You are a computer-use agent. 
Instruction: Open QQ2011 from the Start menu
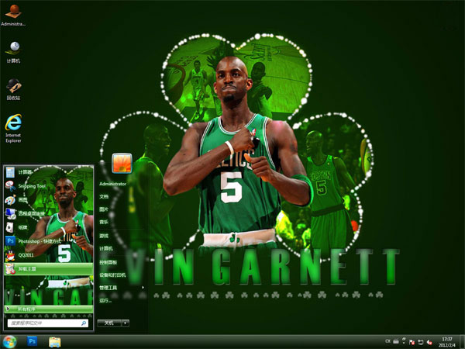[49, 255]
